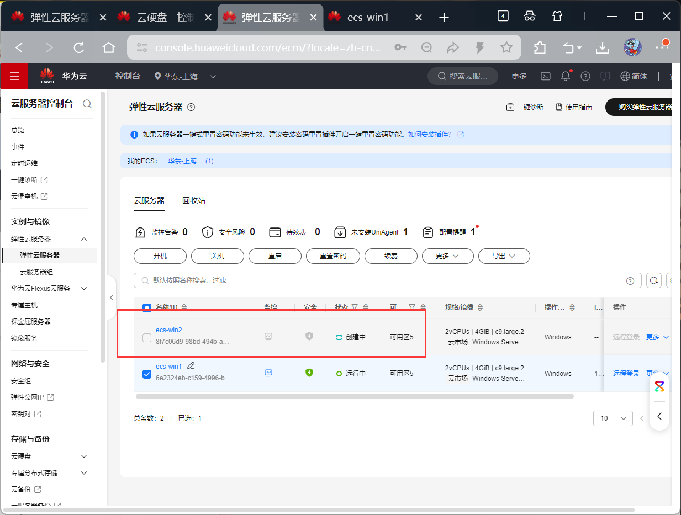
Task: Expand 云硬盘 sidebar group
Action: (84, 456)
